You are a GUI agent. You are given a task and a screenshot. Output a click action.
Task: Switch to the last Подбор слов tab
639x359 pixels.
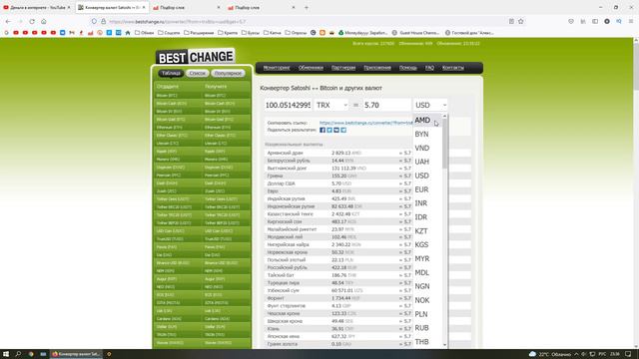[x=262, y=7]
